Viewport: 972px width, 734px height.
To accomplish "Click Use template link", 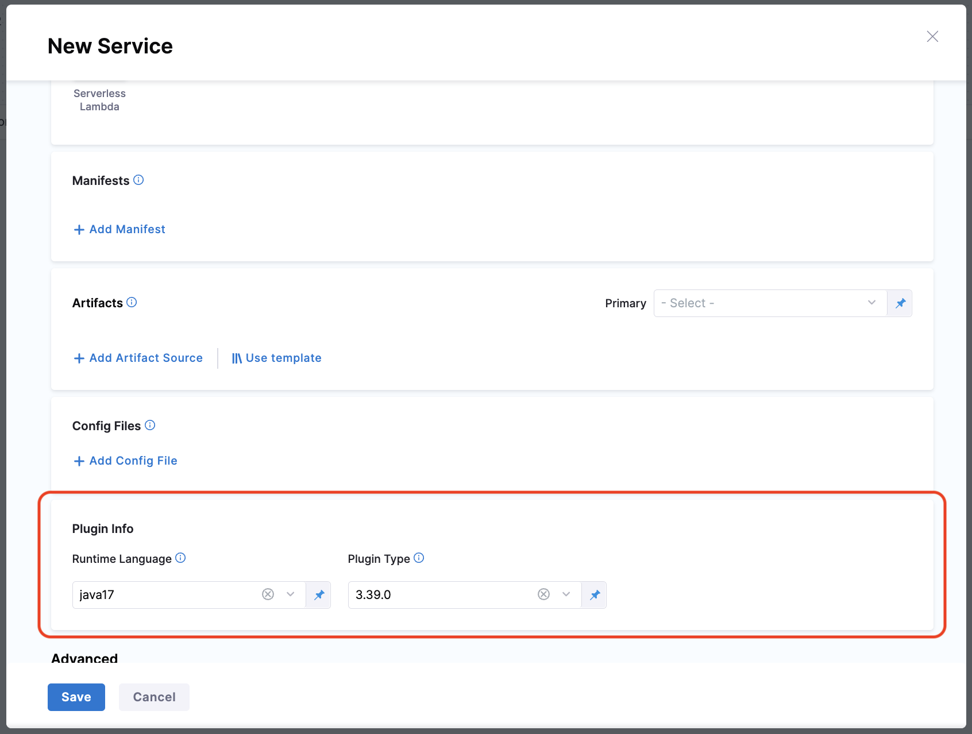I will [277, 358].
